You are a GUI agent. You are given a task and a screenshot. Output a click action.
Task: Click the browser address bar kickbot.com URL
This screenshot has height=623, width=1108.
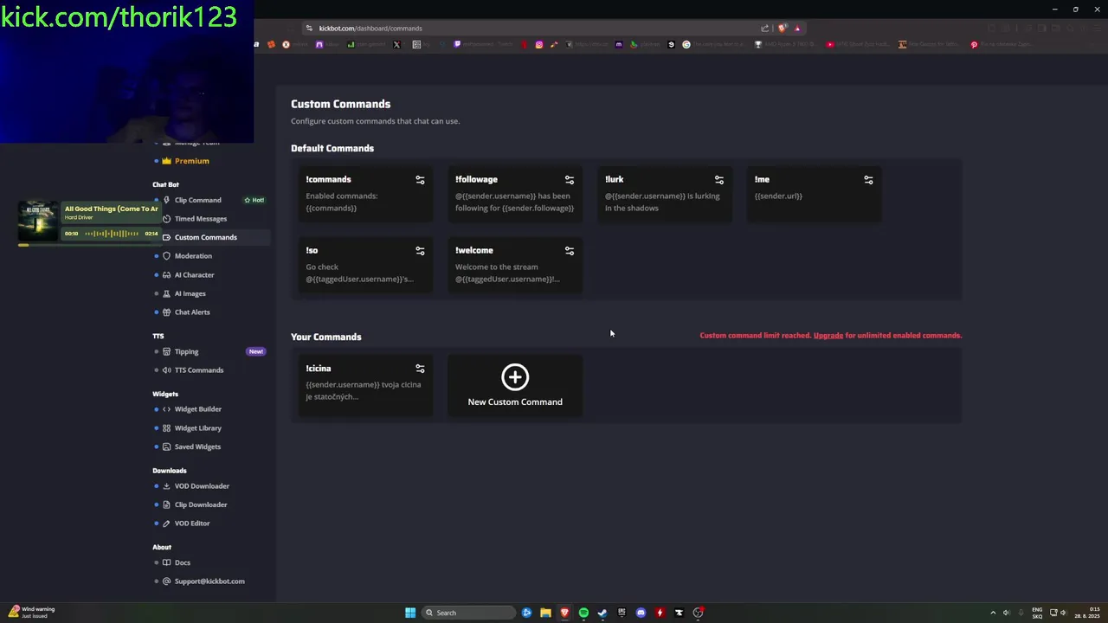pos(370,29)
